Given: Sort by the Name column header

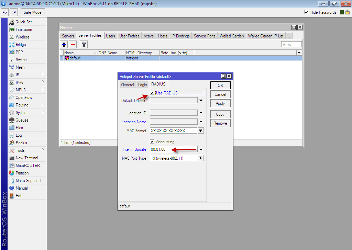Looking at the screenshot, I should tap(80, 53).
